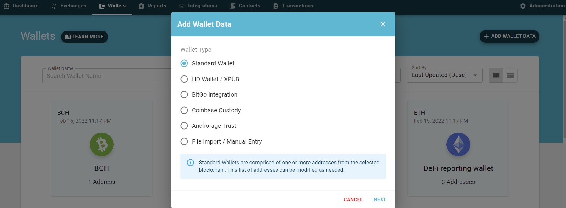
Task: Click the CANCEL button
Action: coord(353,199)
